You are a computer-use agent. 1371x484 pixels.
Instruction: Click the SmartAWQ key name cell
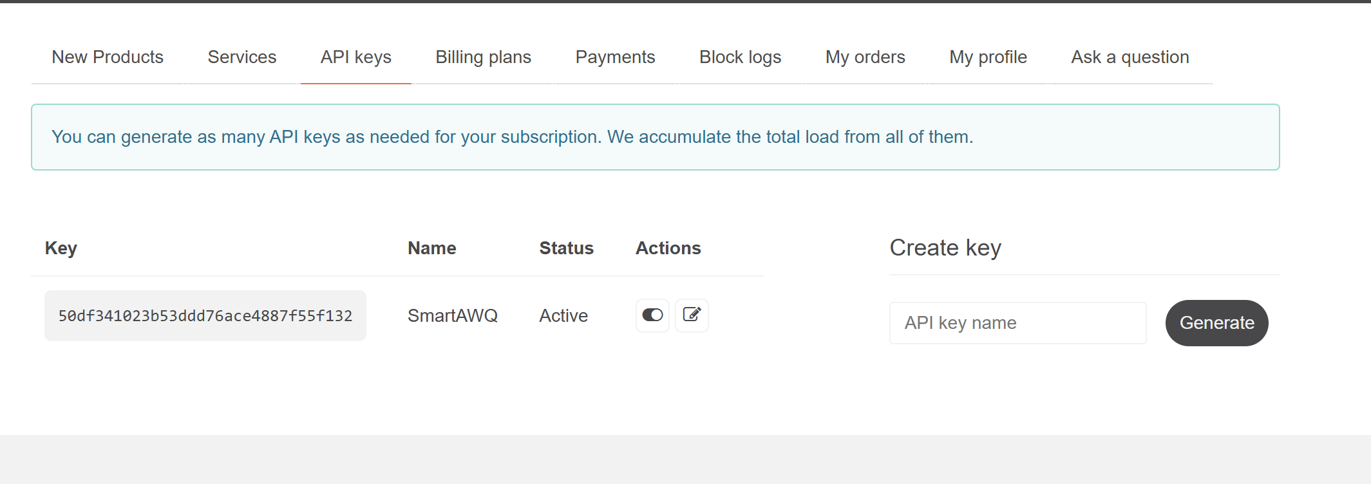click(x=453, y=316)
